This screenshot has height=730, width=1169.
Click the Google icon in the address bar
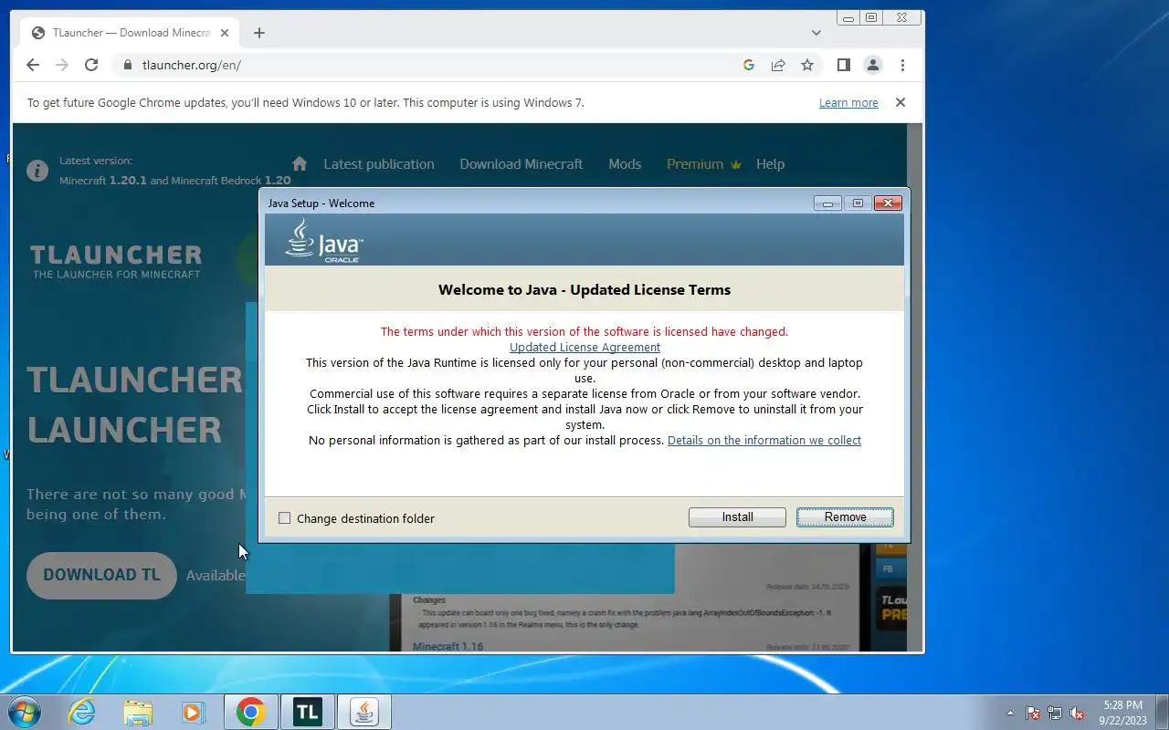pyautogui.click(x=749, y=65)
